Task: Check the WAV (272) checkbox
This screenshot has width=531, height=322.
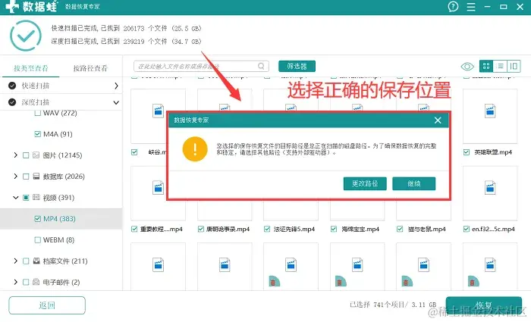Action: click(x=38, y=113)
